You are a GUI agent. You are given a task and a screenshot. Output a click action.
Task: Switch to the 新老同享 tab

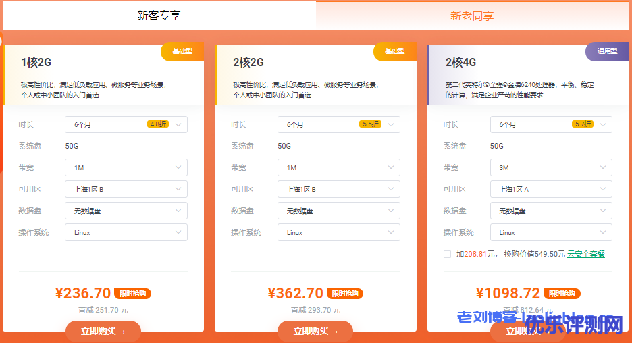tap(473, 16)
